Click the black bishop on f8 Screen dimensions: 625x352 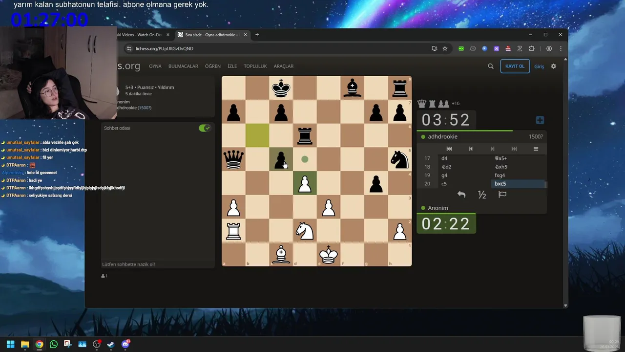[x=352, y=88]
